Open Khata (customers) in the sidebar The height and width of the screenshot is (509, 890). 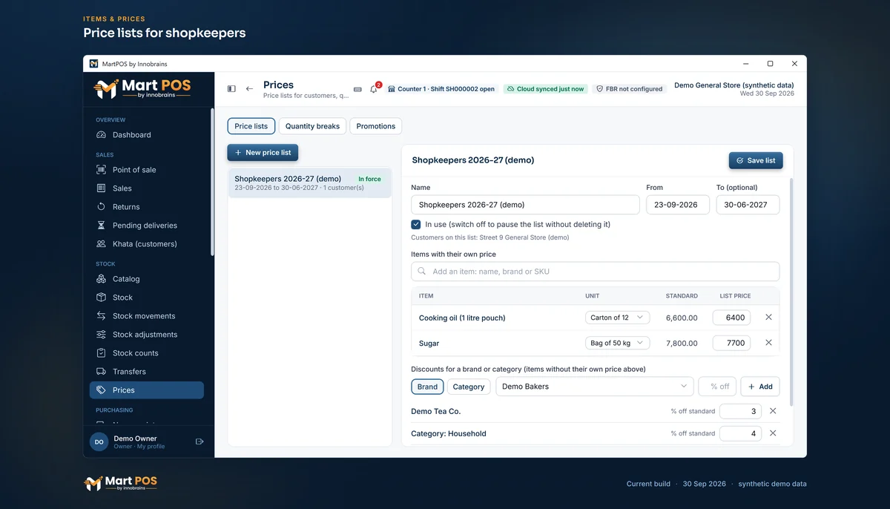click(147, 244)
